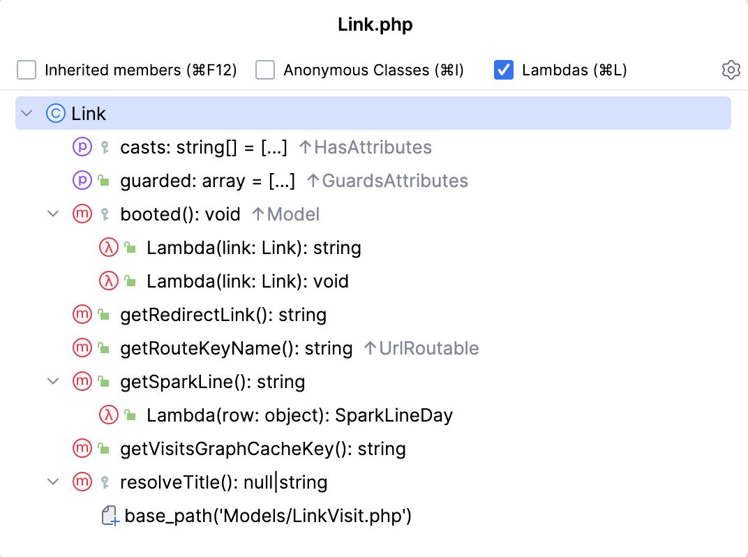The image size is (748, 557).
Task: Click the property icon beside casts
Action: [x=82, y=147]
